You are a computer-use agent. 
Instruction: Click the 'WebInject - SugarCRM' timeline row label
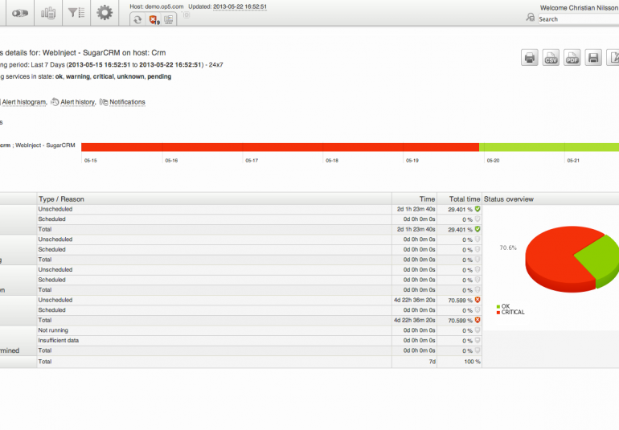(45, 145)
